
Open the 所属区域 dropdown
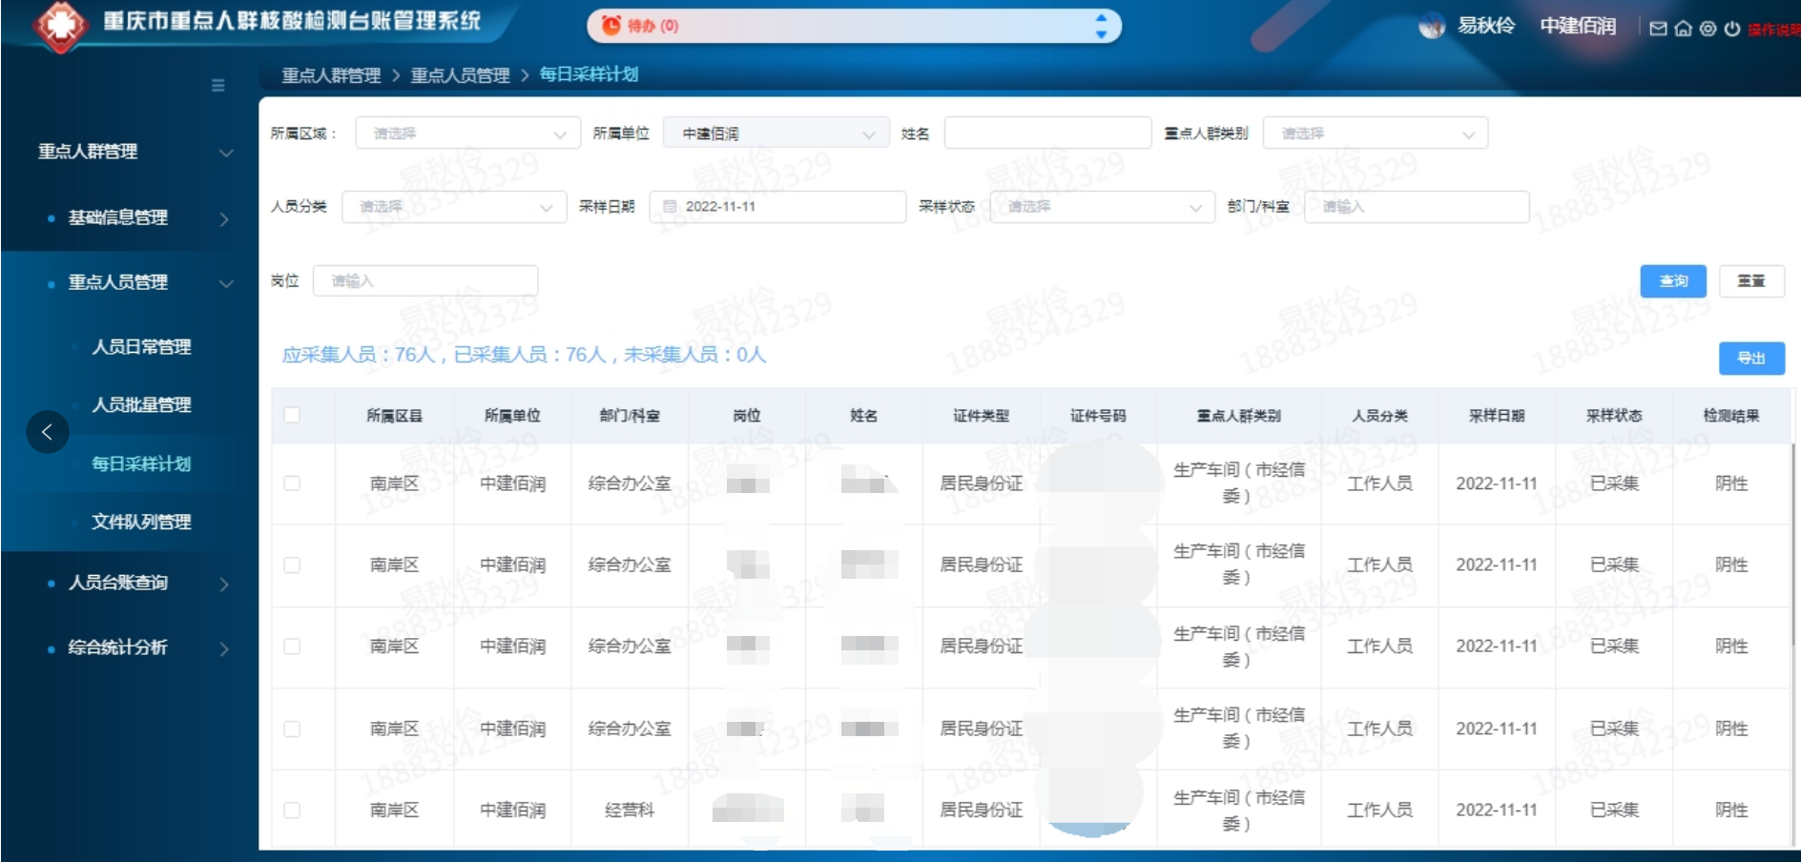(x=467, y=133)
